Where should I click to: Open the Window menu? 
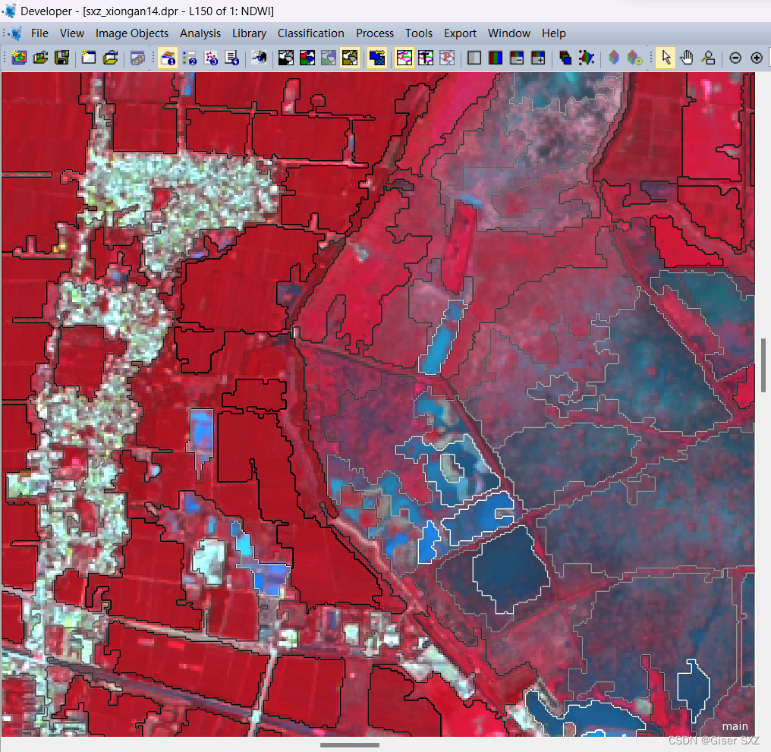[x=509, y=33]
